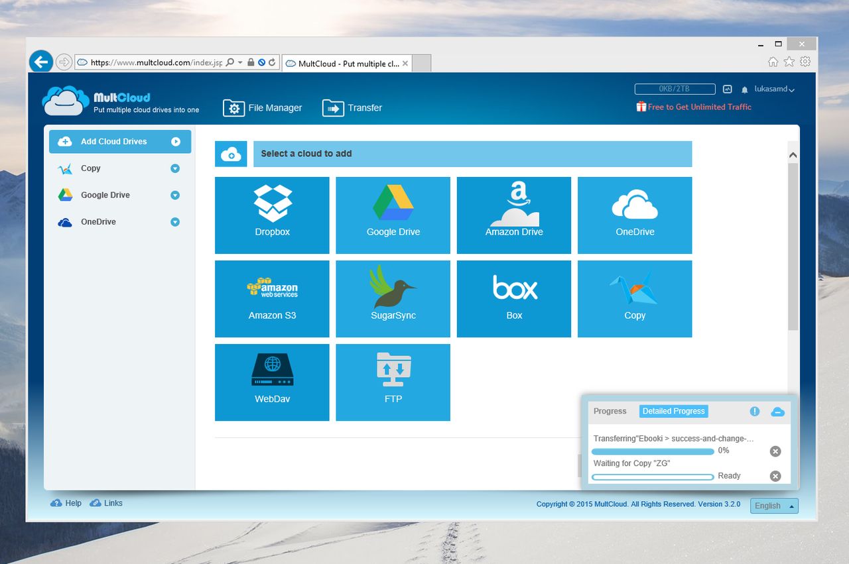The width and height of the screenshot is (849, 564).
Task: Click the browser forward button
Action: (x=64, y=62)
